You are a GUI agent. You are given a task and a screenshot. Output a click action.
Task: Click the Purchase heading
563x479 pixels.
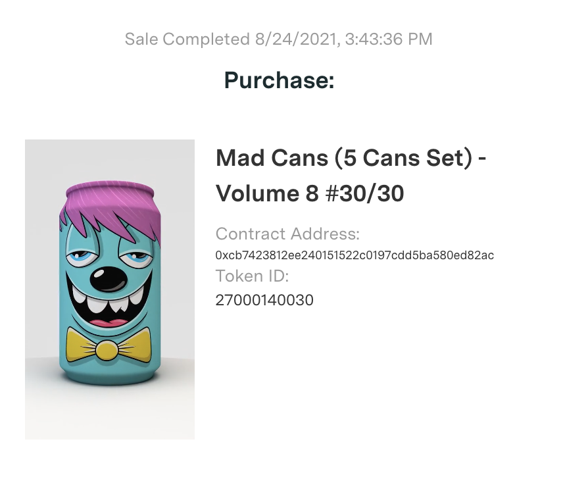(x=280, y=80)
